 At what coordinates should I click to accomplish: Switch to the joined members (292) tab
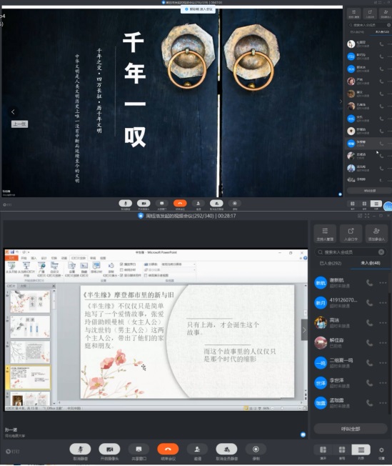click(x=330, y=263)
